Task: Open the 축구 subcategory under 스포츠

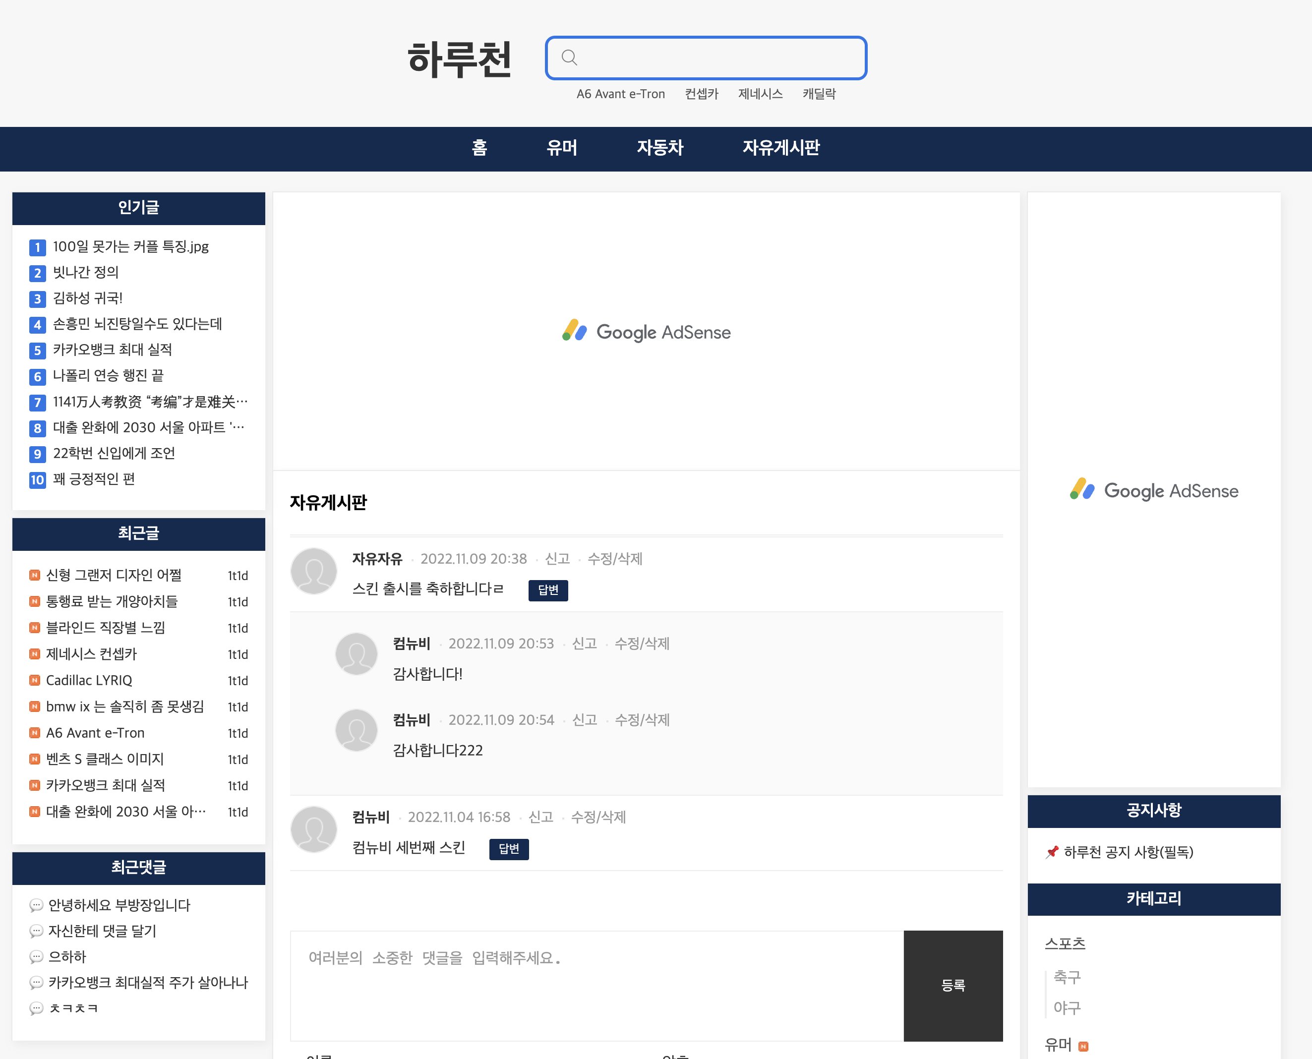Action: pyautogui.click(x=1067, y=977)
